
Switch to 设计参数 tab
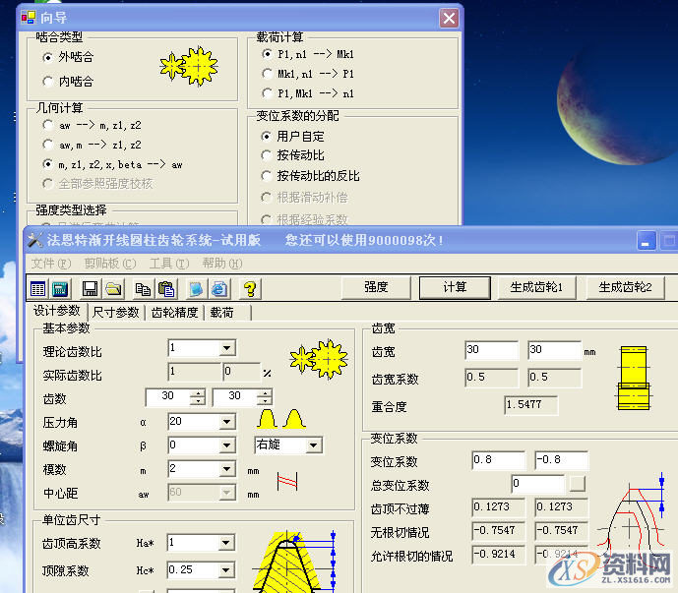click(x=57, y=311)
